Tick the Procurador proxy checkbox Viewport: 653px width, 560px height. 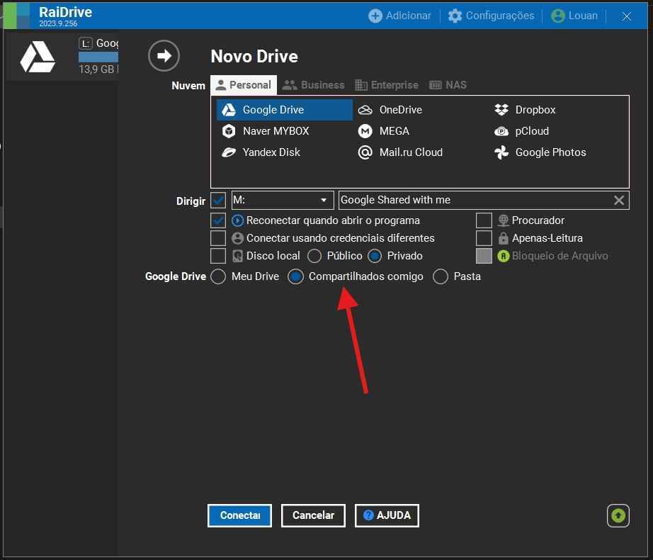[484, 220]
